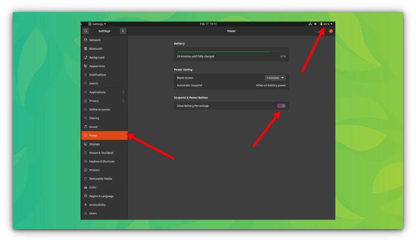Click the Sound music note icon
This screenshot has width=416, height=243.
pos(85,127)
